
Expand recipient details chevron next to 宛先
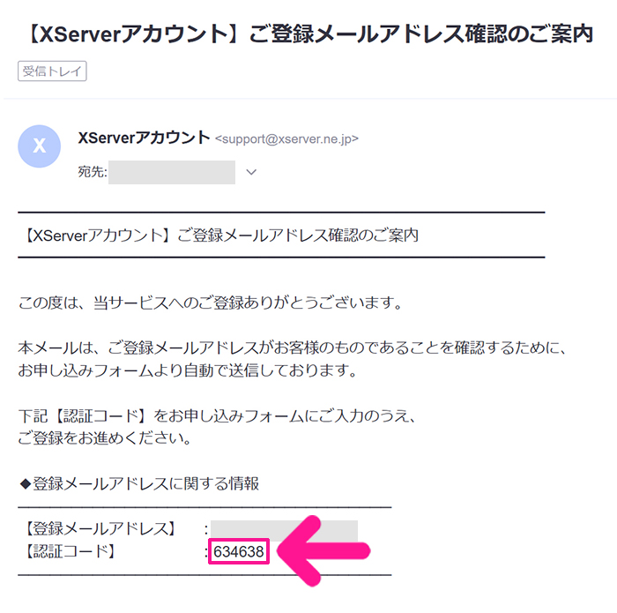point(251,172)
